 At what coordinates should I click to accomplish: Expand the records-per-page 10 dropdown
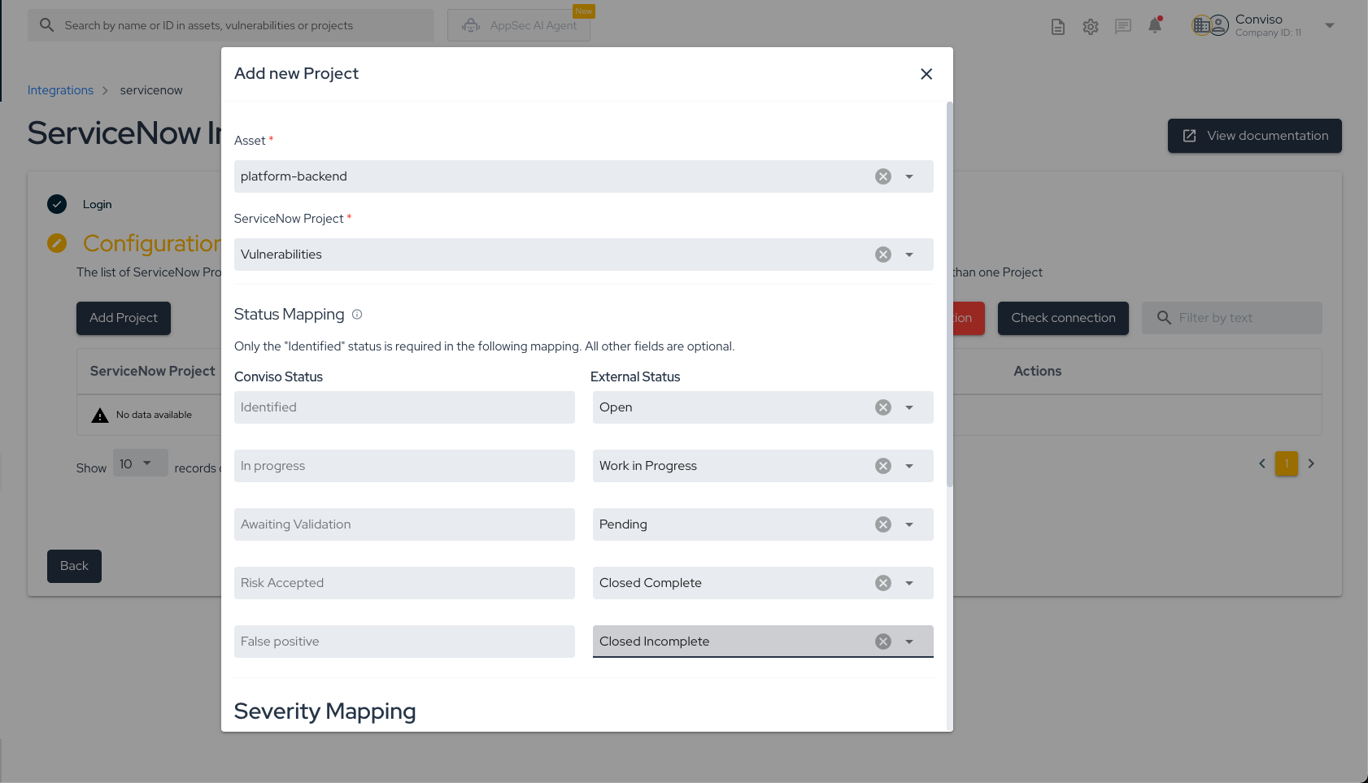[x=140, y=463]
